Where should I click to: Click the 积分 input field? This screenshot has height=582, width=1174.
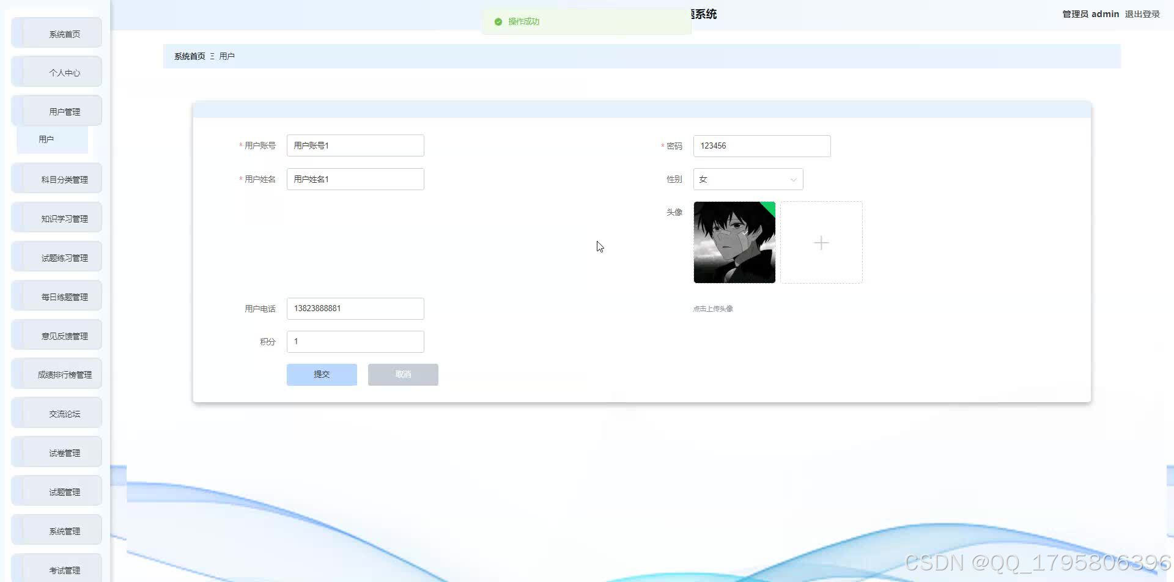coord(355,342)
